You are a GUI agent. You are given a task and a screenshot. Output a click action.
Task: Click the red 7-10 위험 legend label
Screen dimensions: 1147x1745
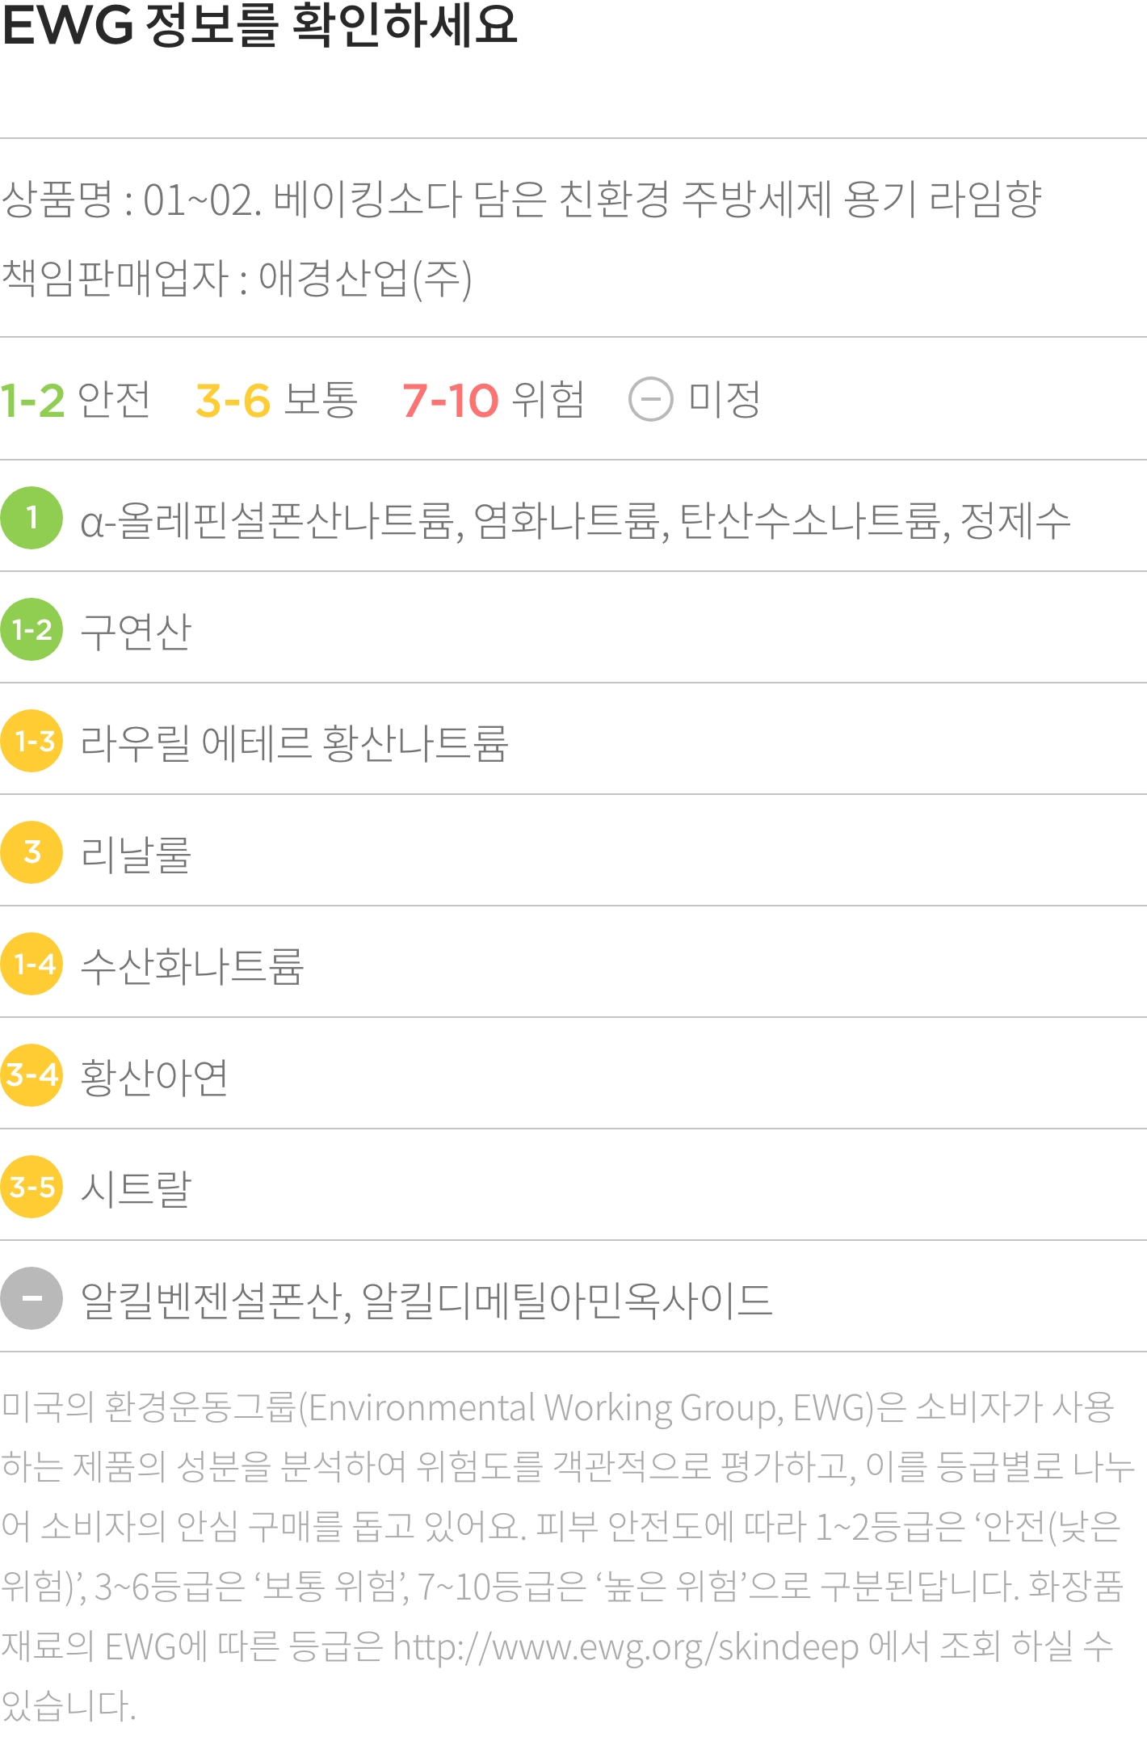[x=493, y=399]
